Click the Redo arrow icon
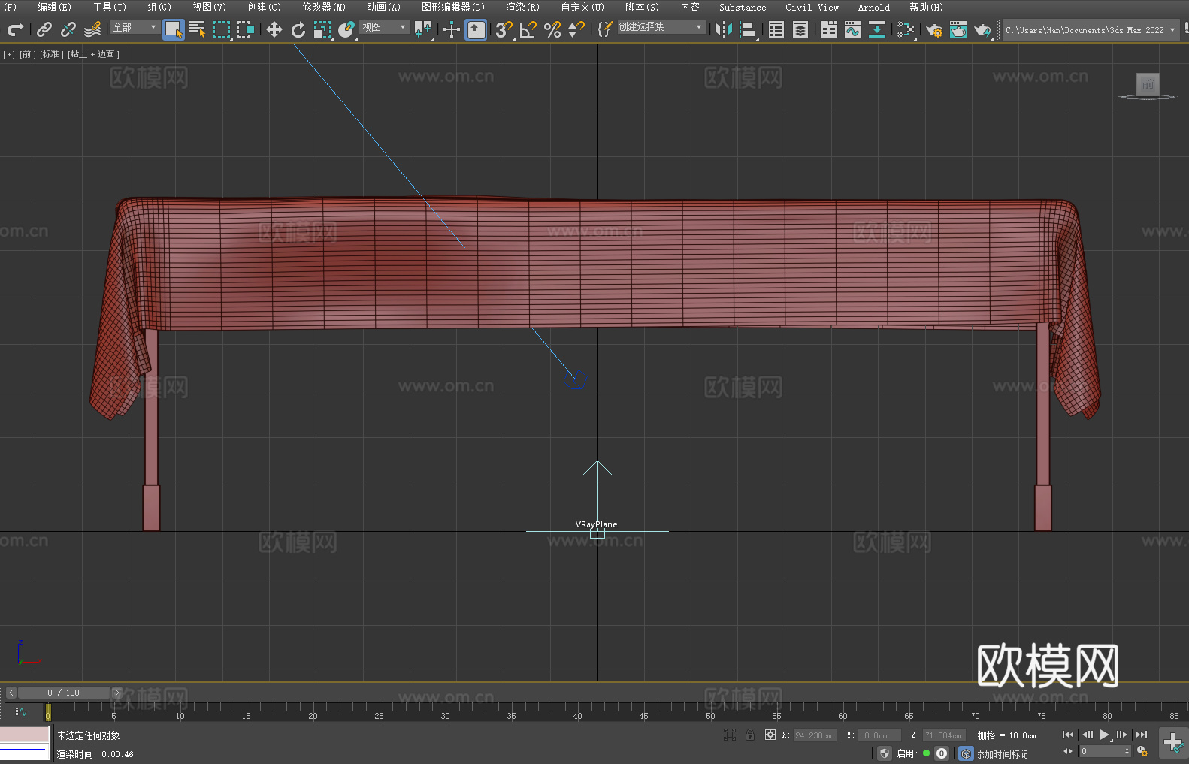 pos(15,29)
